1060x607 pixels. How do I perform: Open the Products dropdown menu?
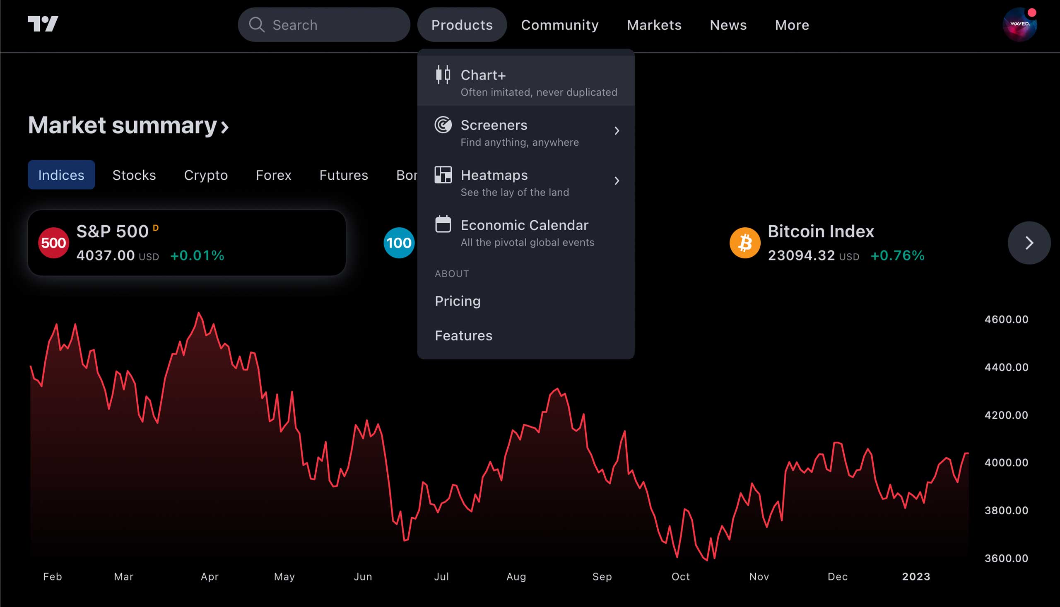(462, 24)
